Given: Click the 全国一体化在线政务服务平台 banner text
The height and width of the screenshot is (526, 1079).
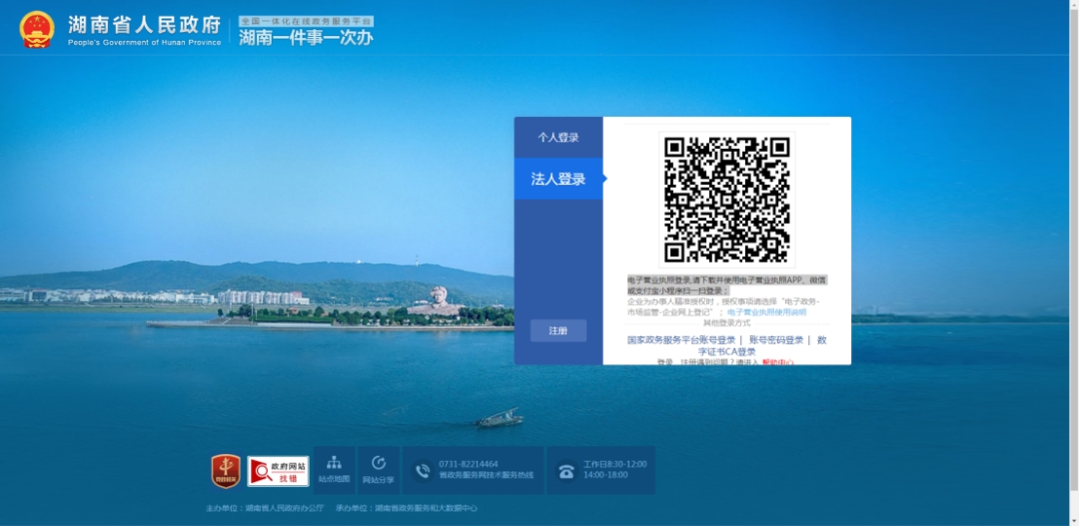Looking at the screenshot, I should point(306,20).
